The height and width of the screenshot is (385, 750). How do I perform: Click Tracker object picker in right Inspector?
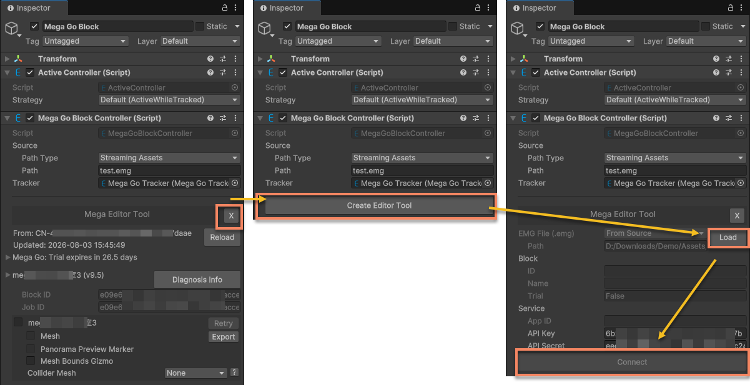[x=741, y=183]
